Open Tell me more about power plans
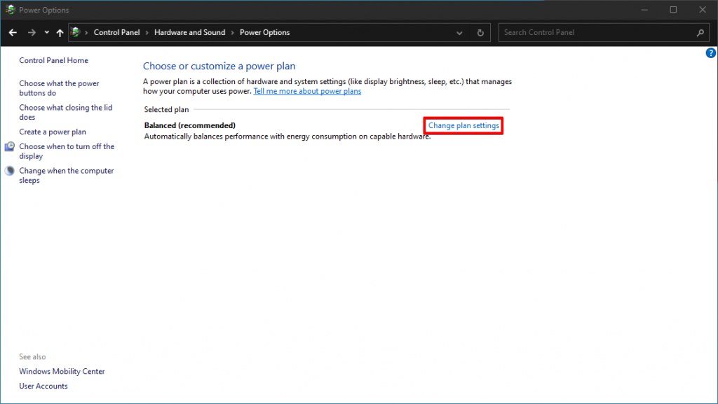 click(x=307, y=91)
